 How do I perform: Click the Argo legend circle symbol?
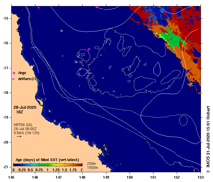(x=14, y=73)
